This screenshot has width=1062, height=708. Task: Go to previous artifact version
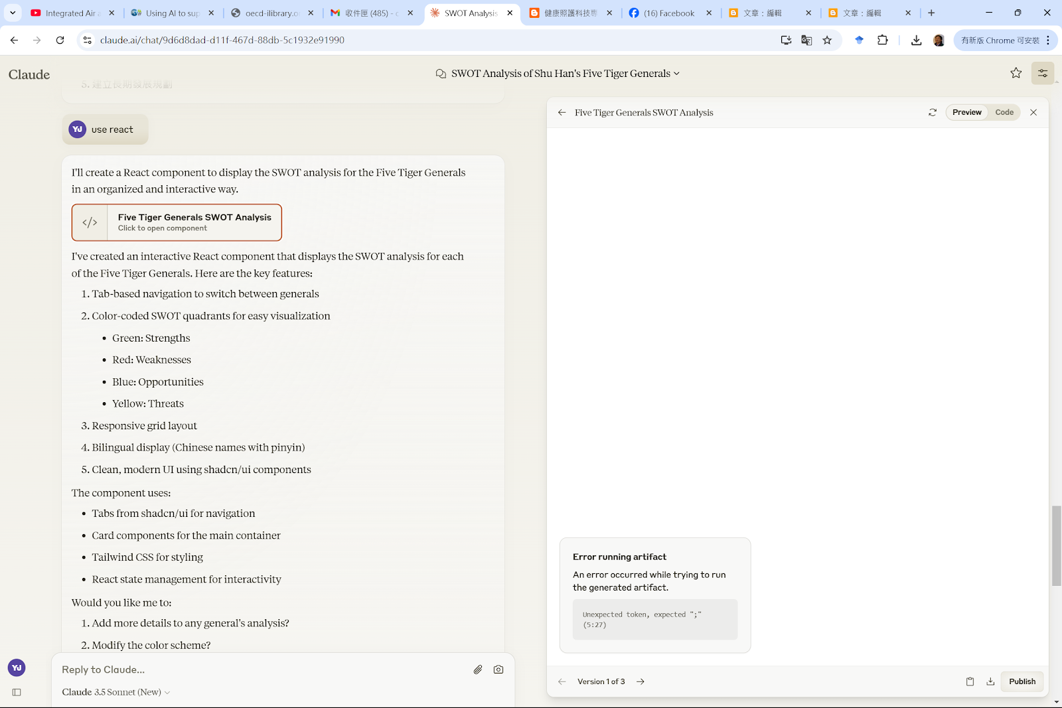pos(562,681)
